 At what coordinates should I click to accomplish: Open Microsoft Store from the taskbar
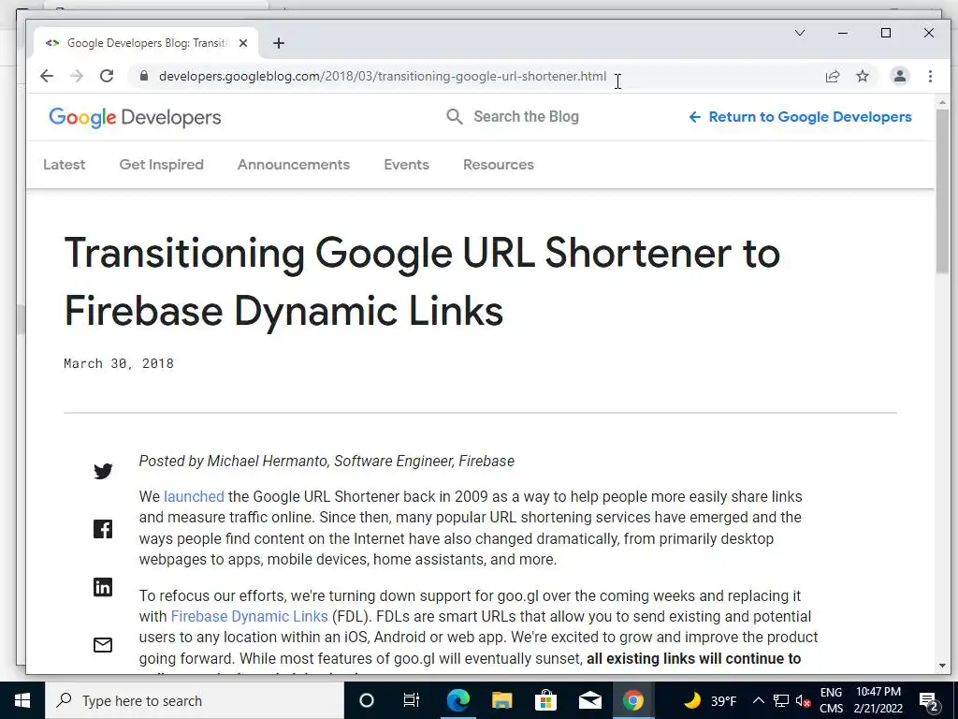(545, 700)
